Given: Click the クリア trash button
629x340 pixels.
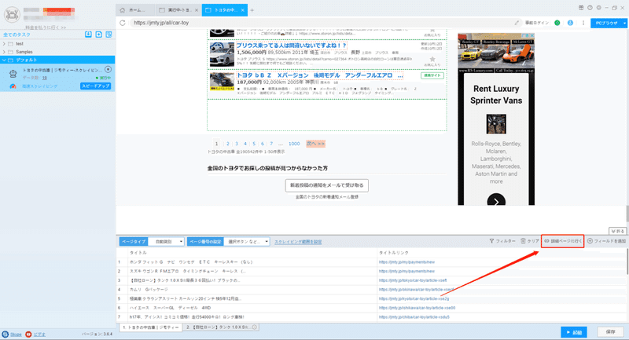Looking at the screenshot, I should [x=529, y=241].
